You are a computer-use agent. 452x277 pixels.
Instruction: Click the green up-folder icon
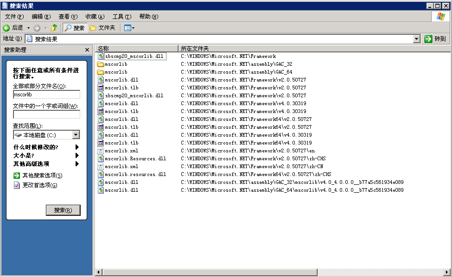(x=54, y=28)
